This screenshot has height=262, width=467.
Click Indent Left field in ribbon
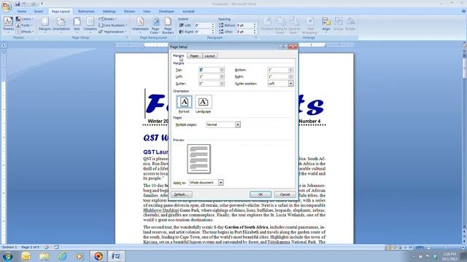[203, 25]
